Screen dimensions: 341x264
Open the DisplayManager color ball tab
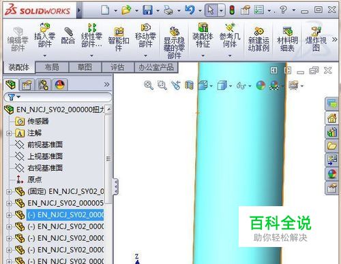(x=60, y=85)
